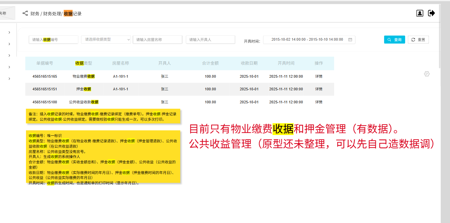Click the refresh icon on the 重置 button

tap(412, 39)
